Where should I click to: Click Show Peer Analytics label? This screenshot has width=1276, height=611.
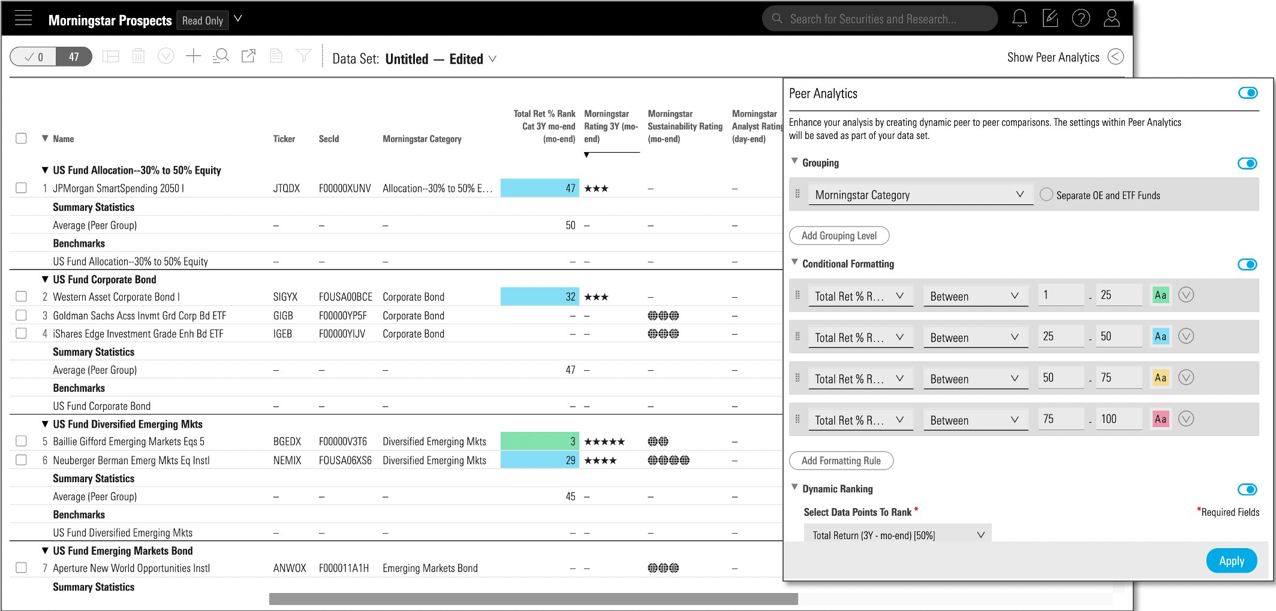pos(1053,58)
